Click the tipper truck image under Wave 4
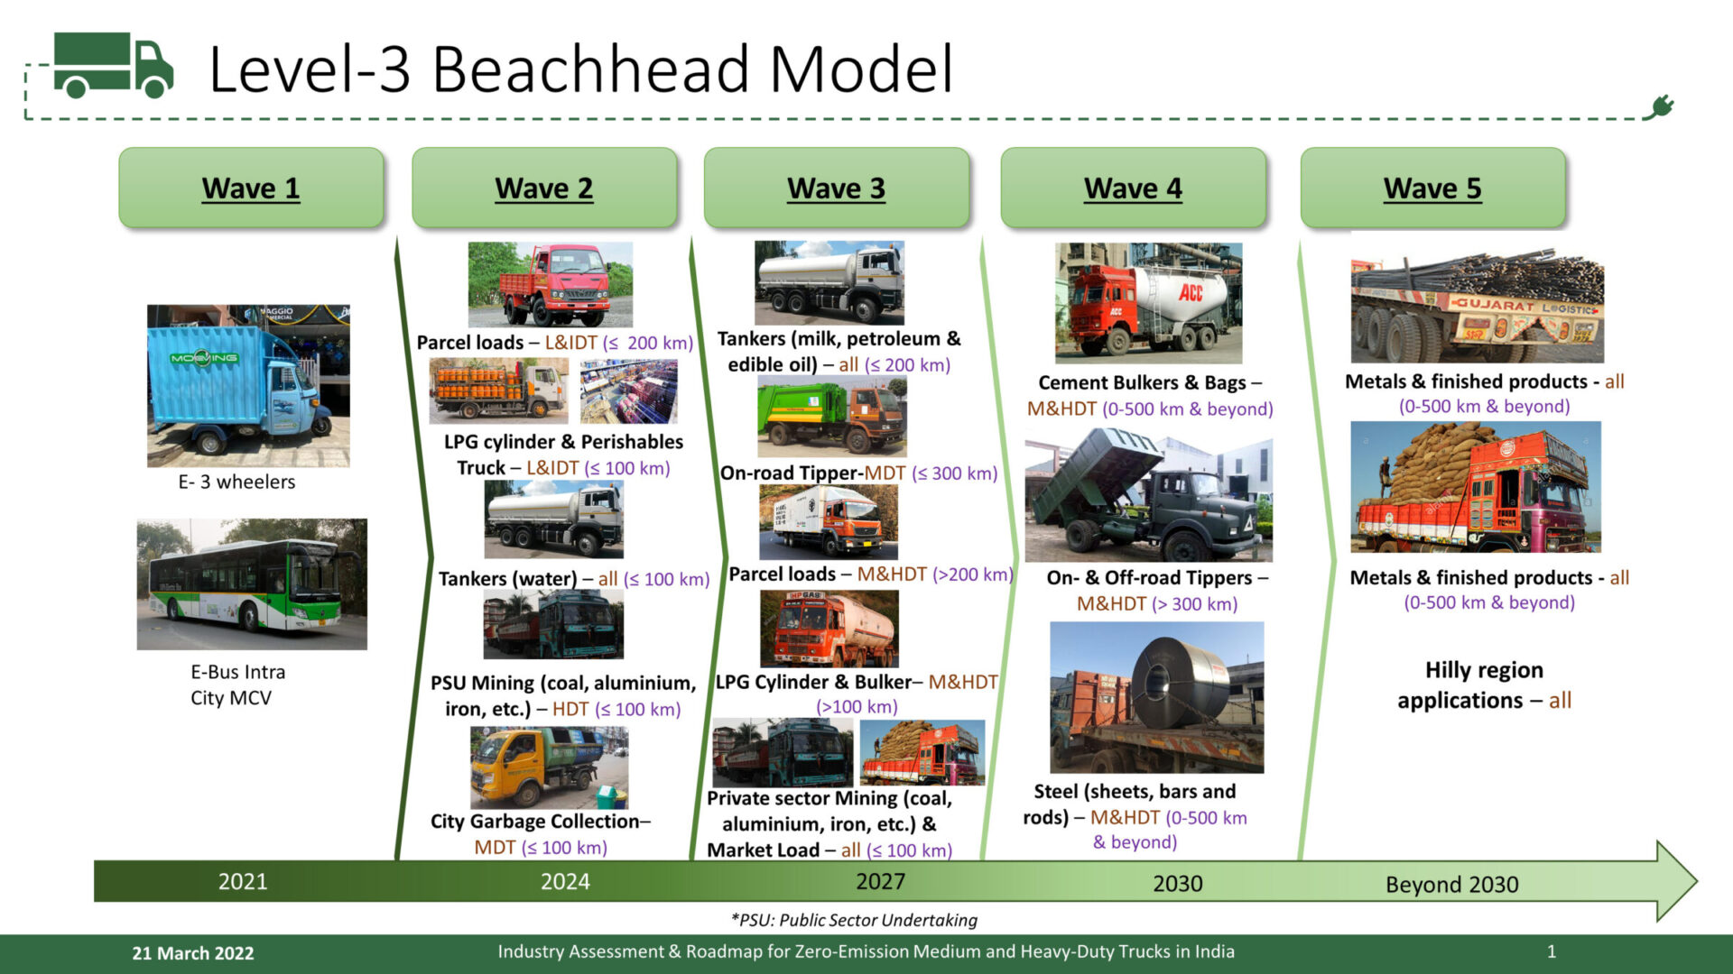The width and height of the screenshot is (1733, 974). pos(1145,496)
